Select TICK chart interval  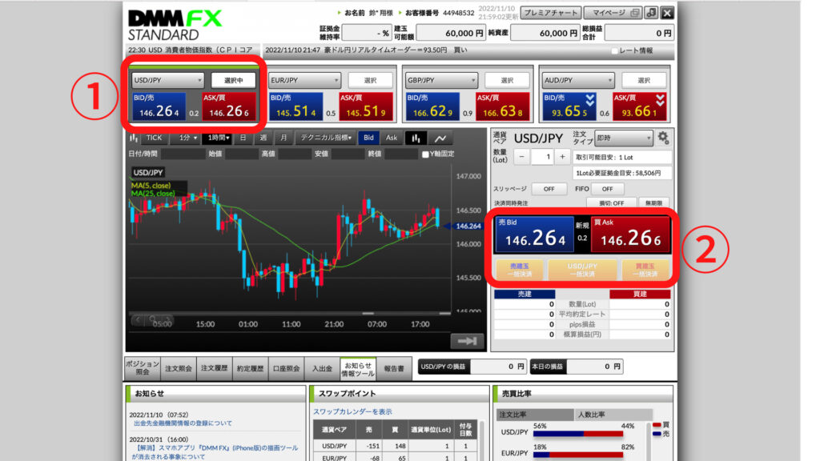pos(154,138)
